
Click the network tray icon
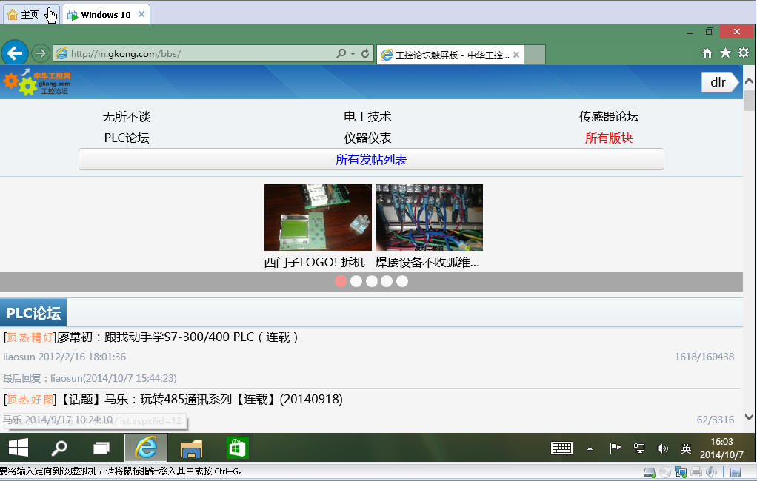pyautogui.click(x=639, y=448)
